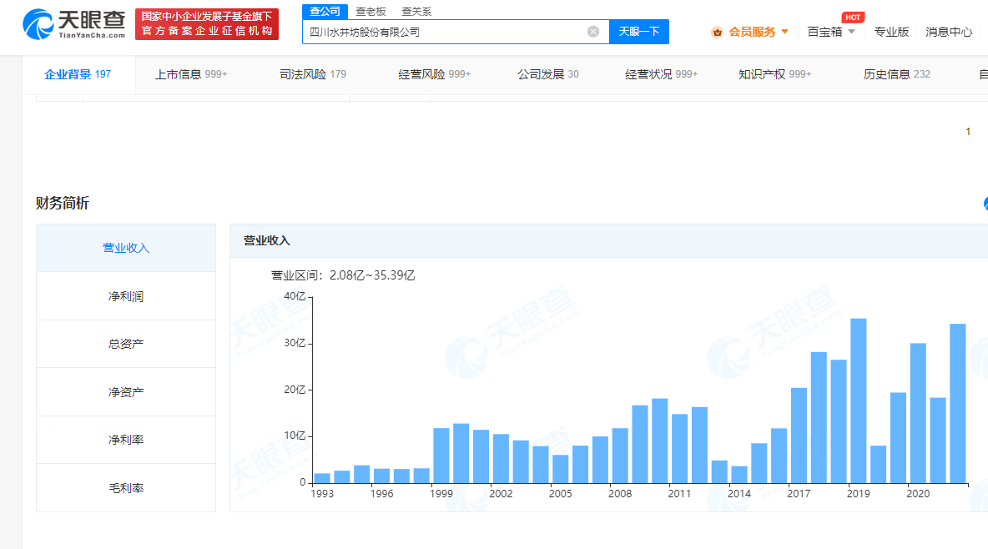
Task: Open 消息中心
Action: pyautogui.click(x=948, y=32)
